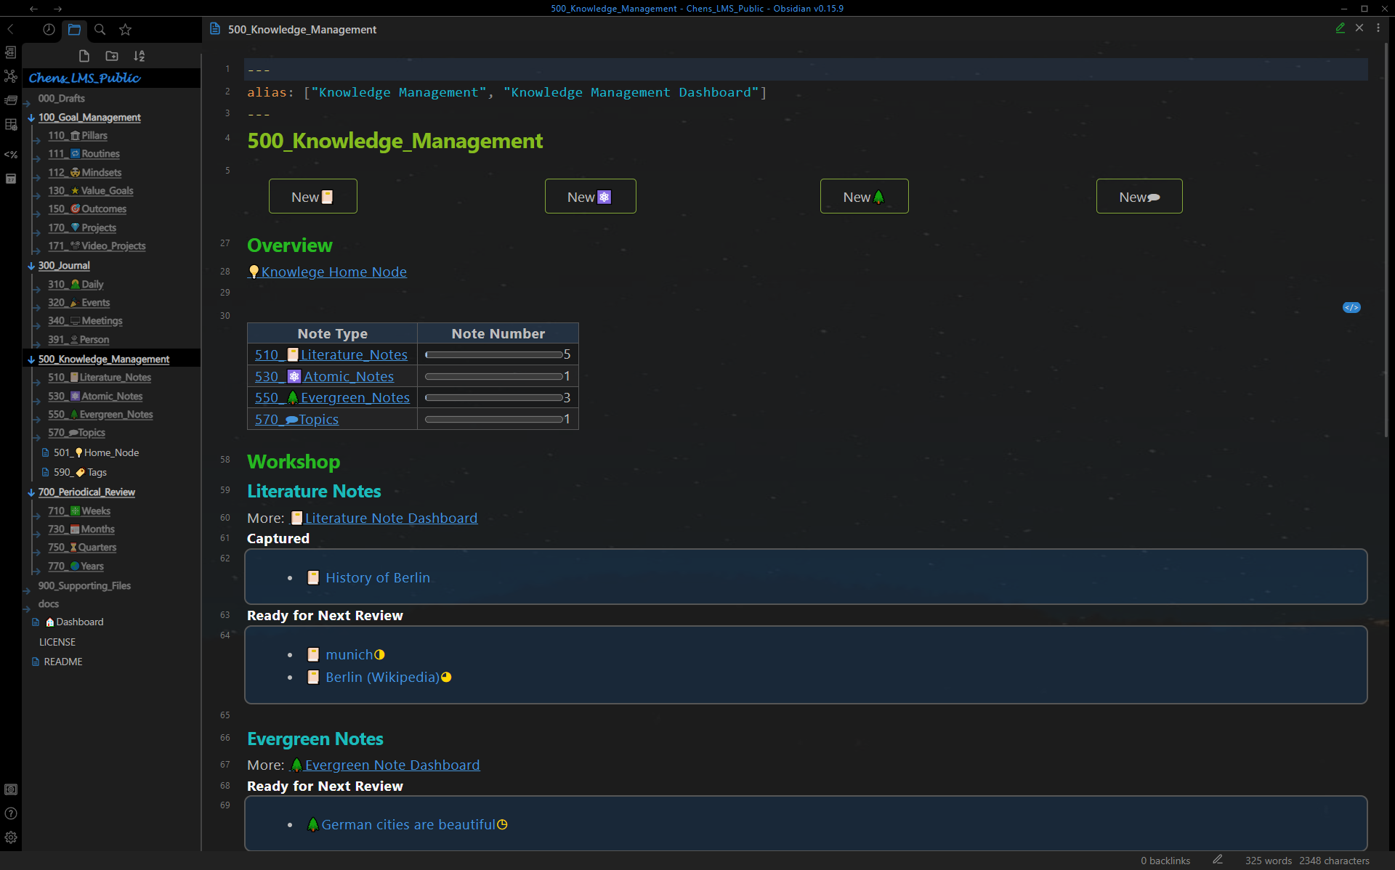This screenshot has height=870, width=1395.
Task: Open the starred notes tab
Action: (126, 29)
